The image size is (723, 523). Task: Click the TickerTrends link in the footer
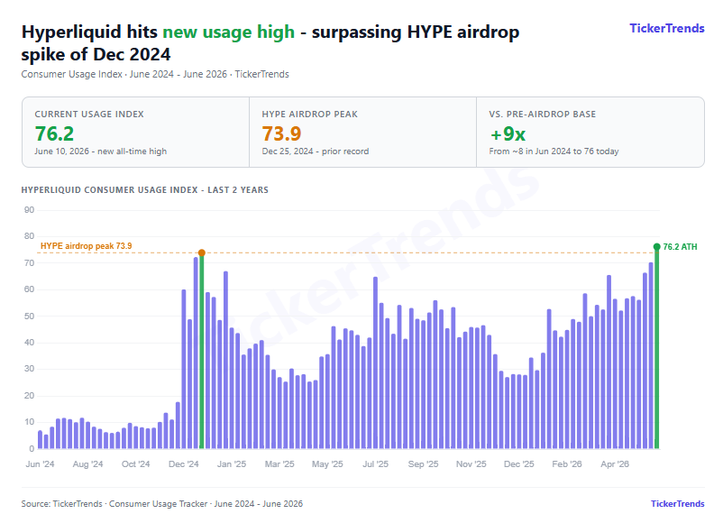(x=677, y=504)
